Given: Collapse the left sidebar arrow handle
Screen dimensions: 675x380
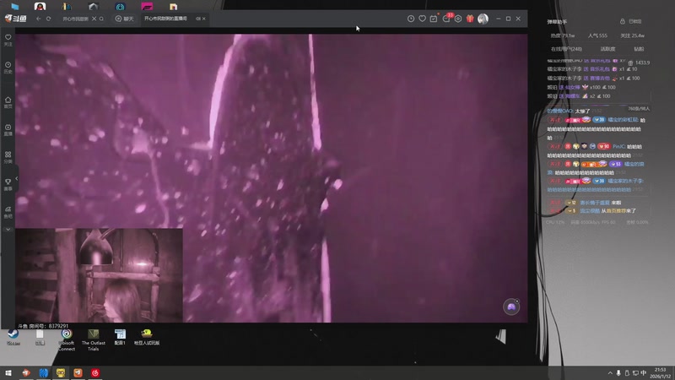Looking at the screenshot, I should point(16,178).
